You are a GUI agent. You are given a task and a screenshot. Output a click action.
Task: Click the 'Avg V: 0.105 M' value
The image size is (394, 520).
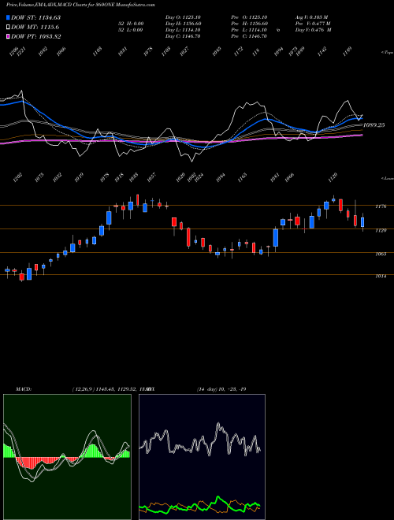click(312, 17)
